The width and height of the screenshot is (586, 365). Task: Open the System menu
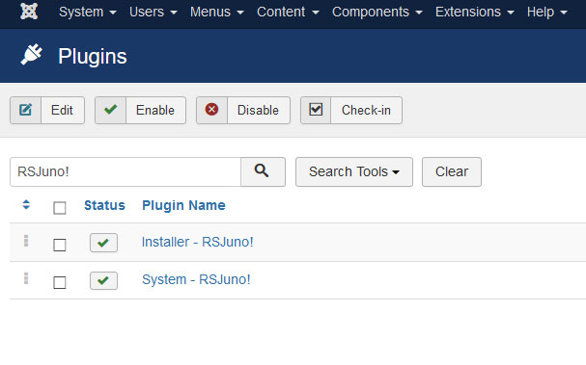pyautogui.click(x=88, y=12)
